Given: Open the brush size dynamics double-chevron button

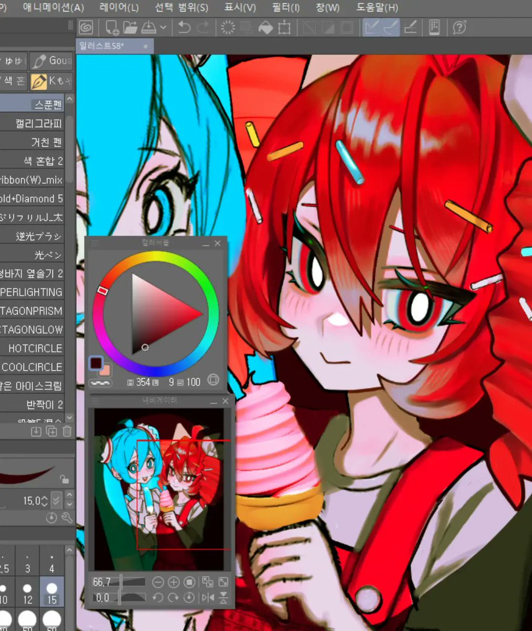Looking at the screenshot, I should [x=57, y=500].
